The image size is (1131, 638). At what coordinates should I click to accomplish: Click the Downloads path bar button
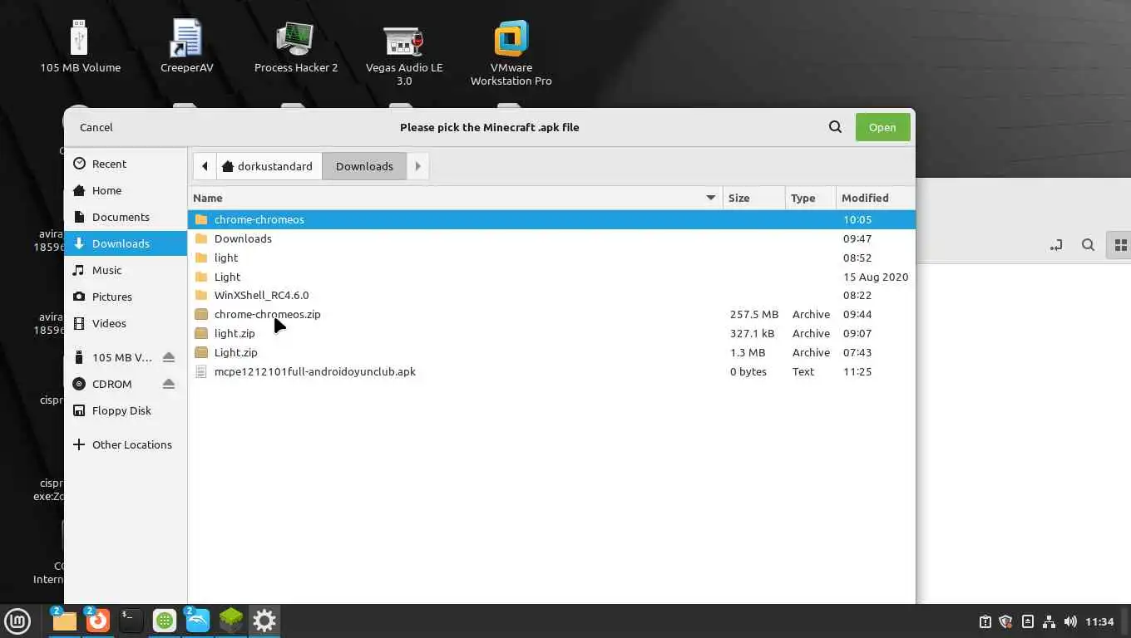point(364,166)
